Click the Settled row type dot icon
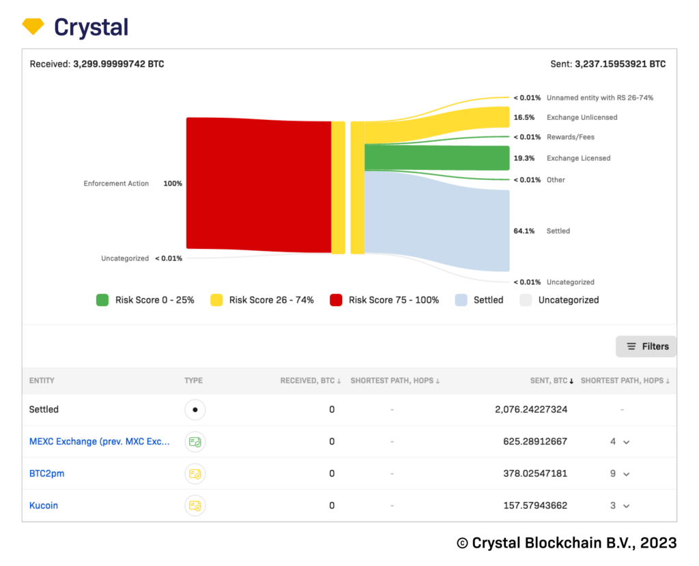Viewport: 699px width, 566px height. pos(195,410)
